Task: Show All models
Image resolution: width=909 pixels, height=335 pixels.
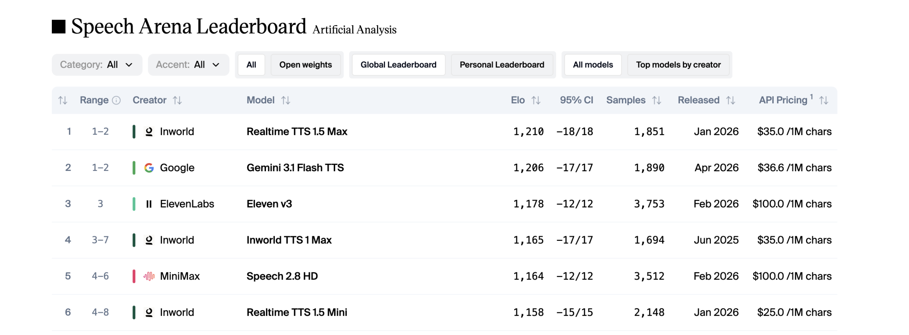Action: 593,65
